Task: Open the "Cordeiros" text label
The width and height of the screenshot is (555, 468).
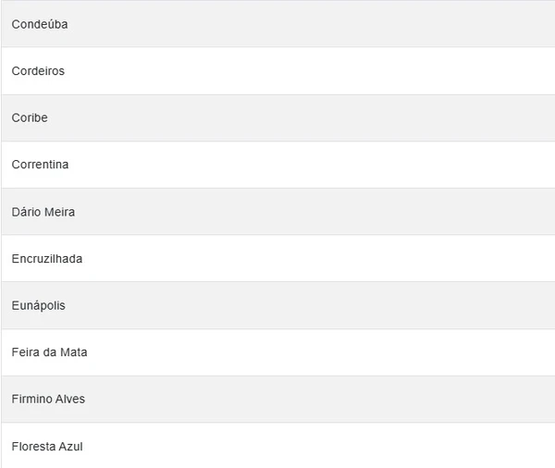Action: point(38,71)
